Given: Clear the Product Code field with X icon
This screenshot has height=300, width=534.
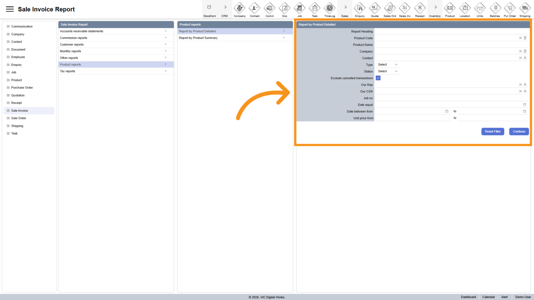Looking at the screenshot, I should coord(520,38).
